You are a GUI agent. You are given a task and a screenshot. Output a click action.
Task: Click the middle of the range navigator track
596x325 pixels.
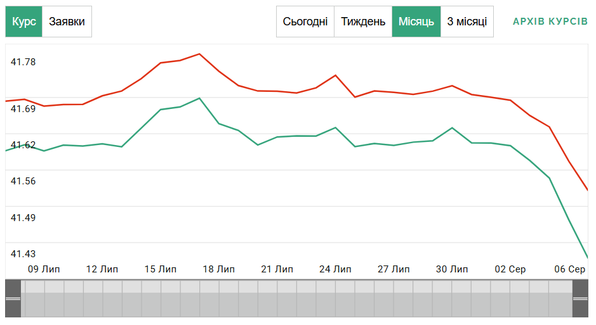coord(296,298)
